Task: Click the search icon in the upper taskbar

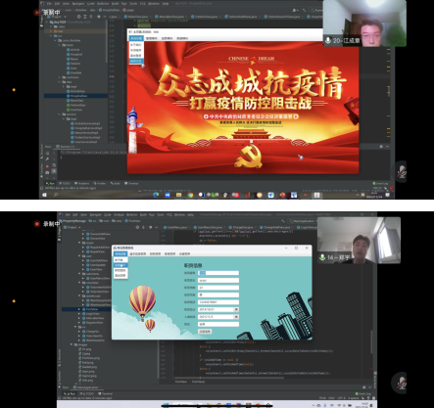Action: pyautogui.click(x=56, y=195)
